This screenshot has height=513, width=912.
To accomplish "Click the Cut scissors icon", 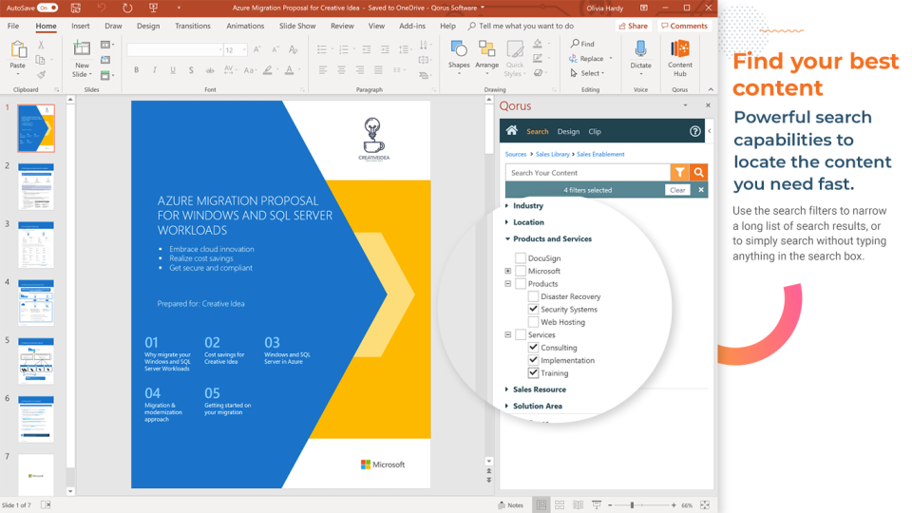I will 41,45.
